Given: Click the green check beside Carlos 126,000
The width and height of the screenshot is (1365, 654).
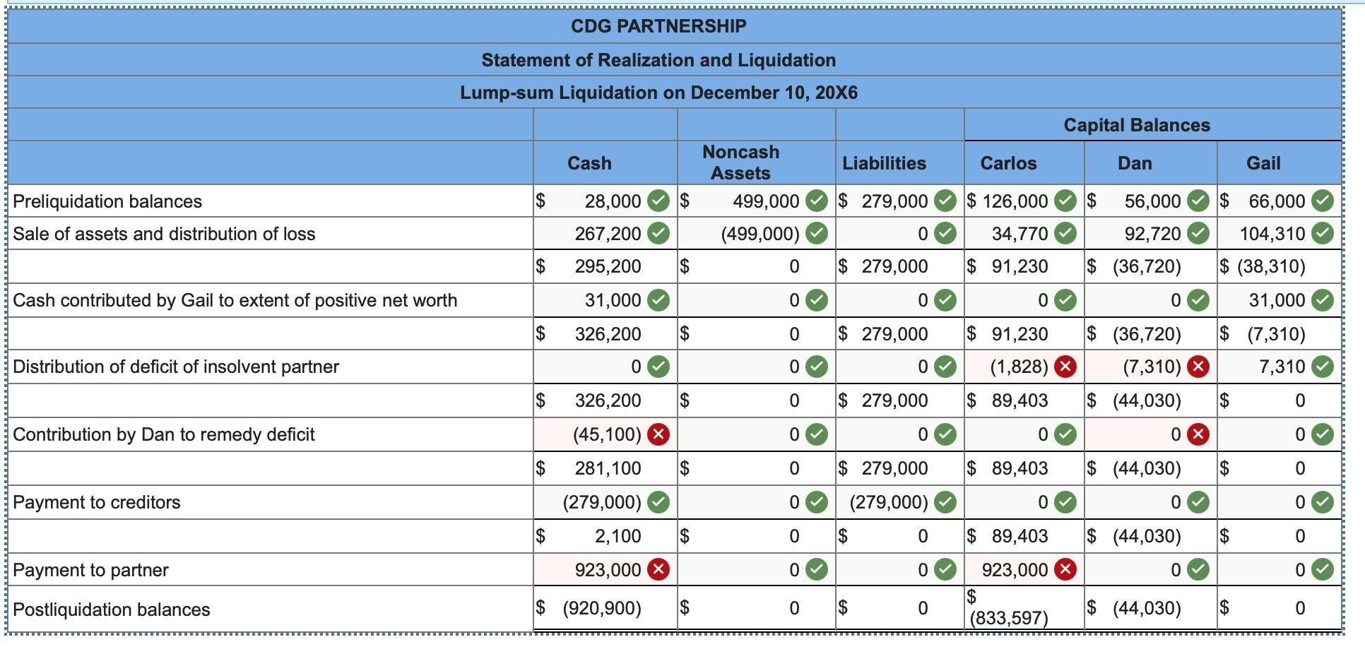Looking at the screenshot, I should tap(1065, 201).
